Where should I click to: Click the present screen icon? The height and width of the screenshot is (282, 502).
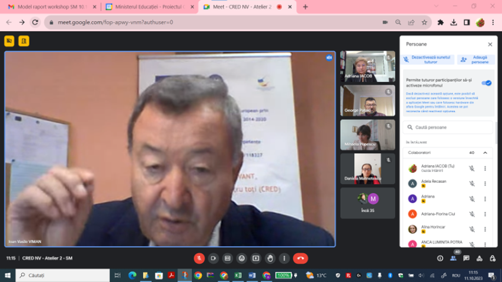(x=256, y=258)
